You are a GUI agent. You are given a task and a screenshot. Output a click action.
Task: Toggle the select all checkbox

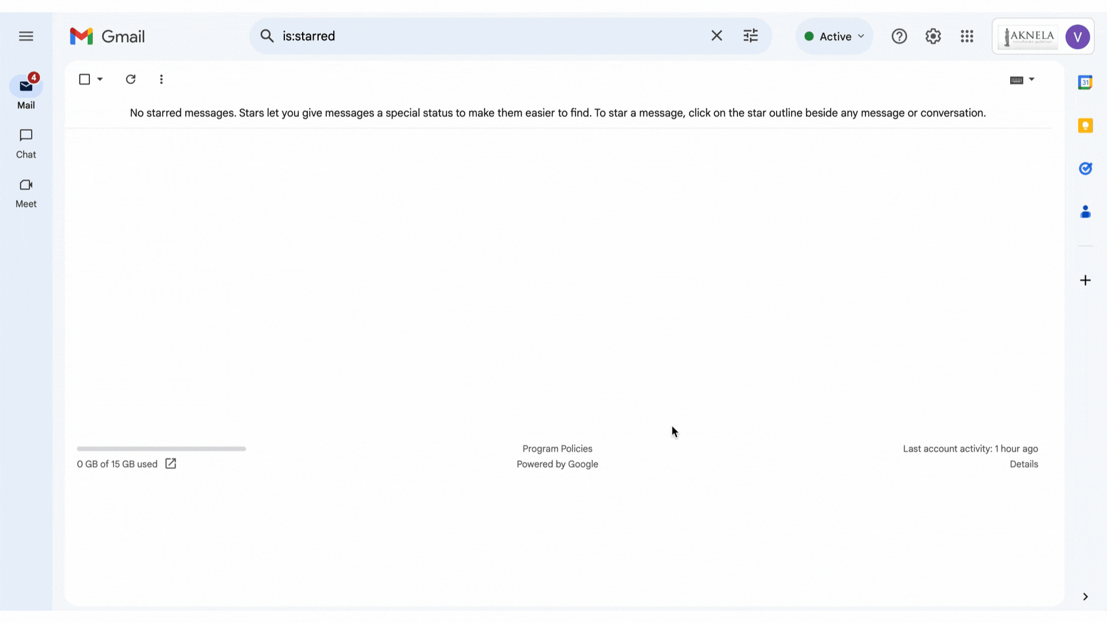point(84,79)
